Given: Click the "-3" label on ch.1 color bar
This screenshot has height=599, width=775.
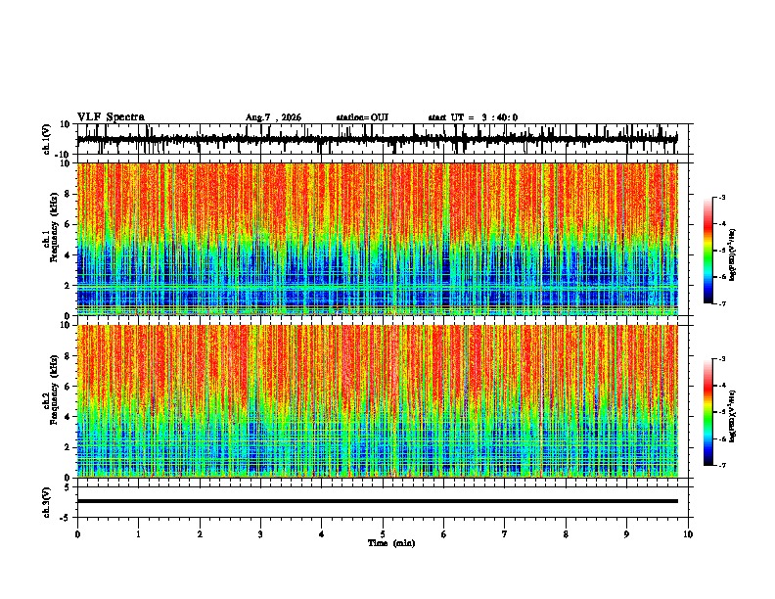Looking at the screenshot, I should pos(722,197).
